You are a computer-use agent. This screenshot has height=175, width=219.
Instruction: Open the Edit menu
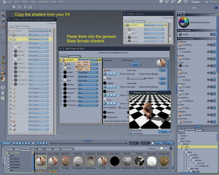[17, 2]
